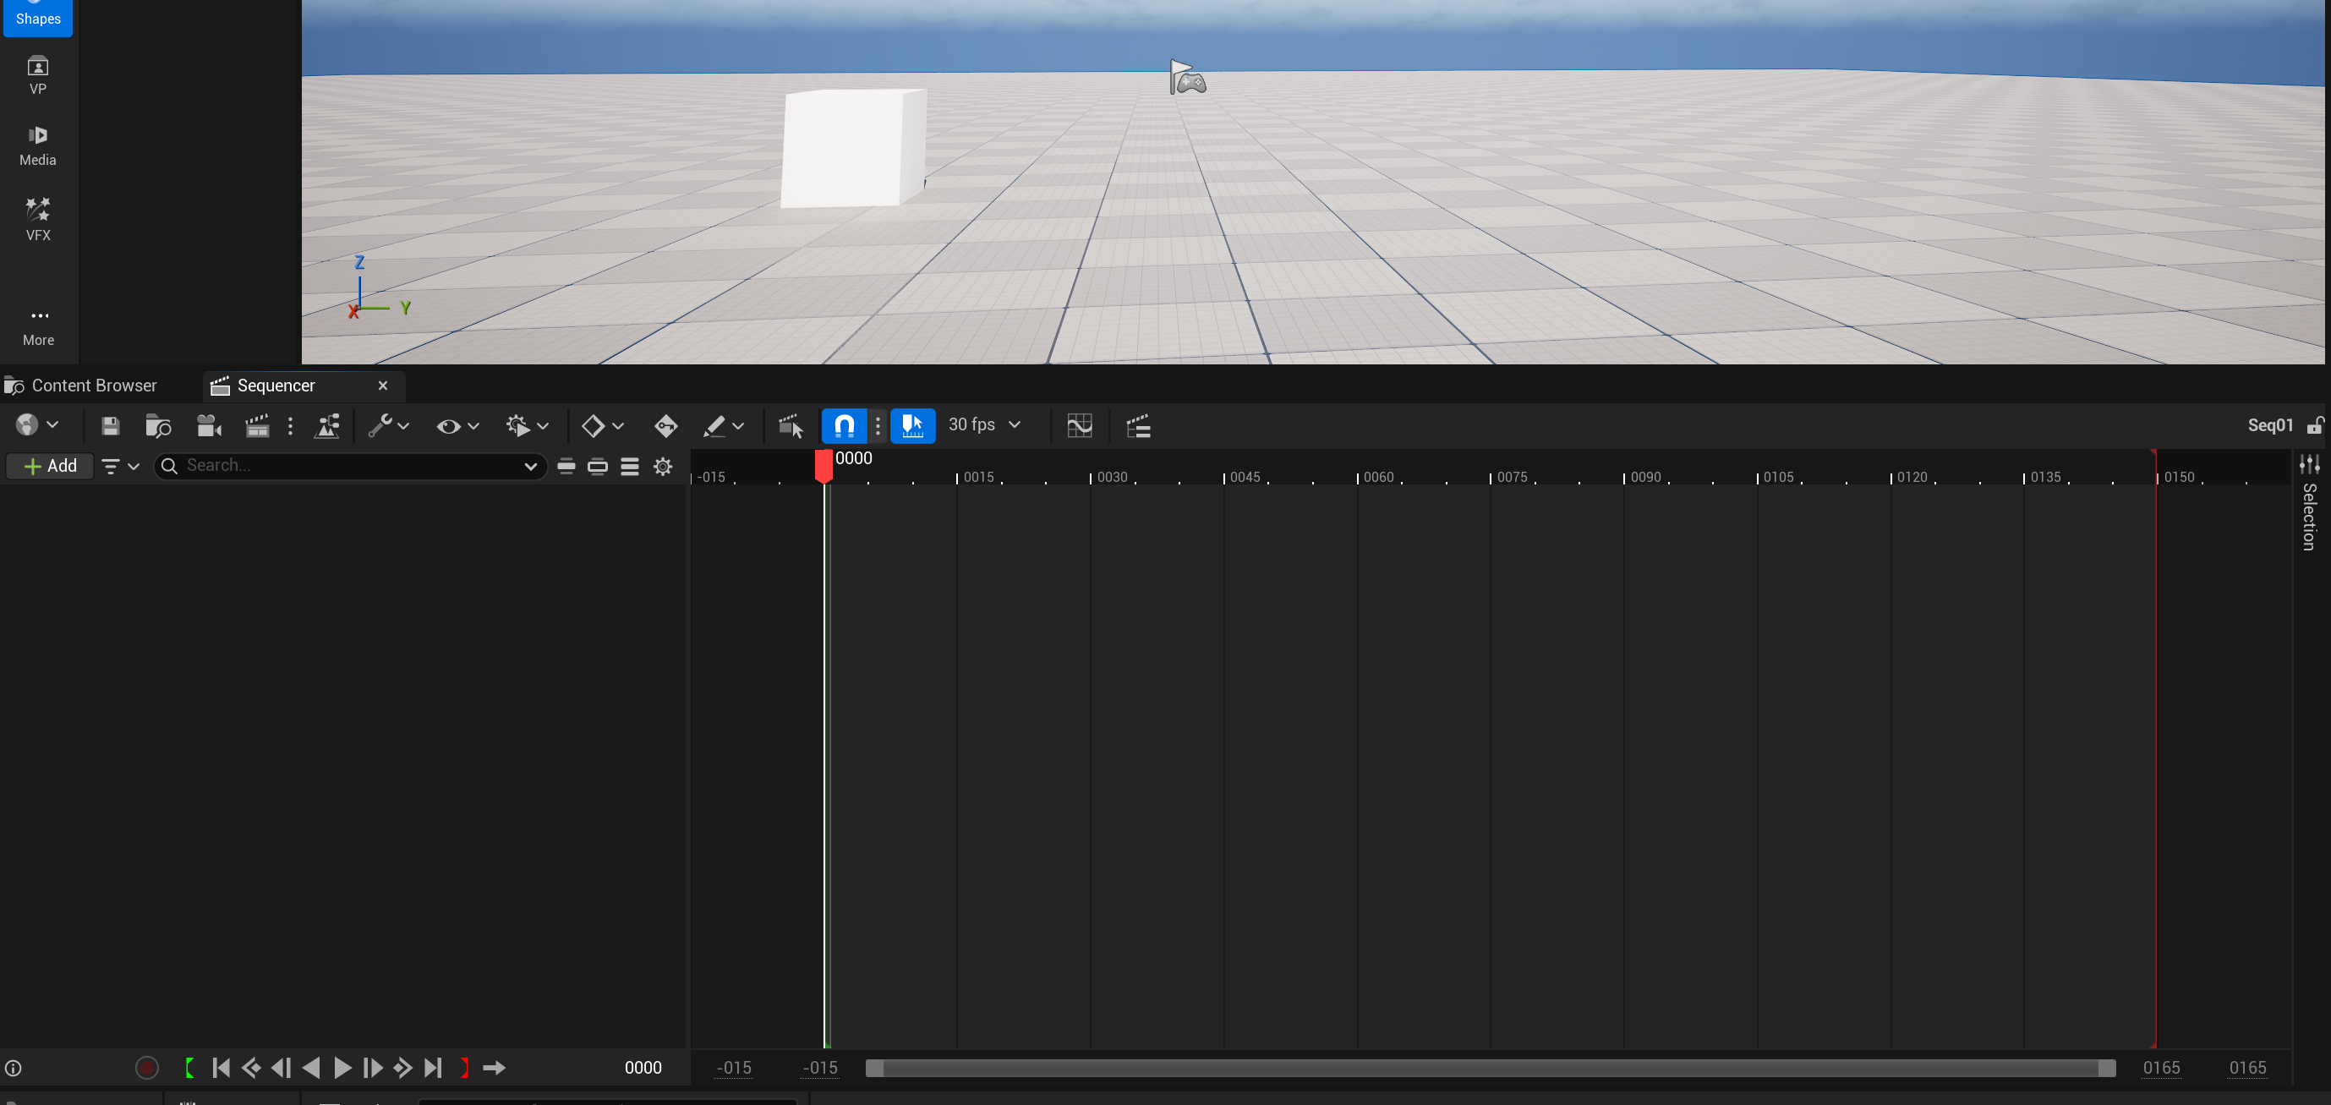Click Browse to asset in Content Browser icon

pyautogui.click(x=158, y=425)
